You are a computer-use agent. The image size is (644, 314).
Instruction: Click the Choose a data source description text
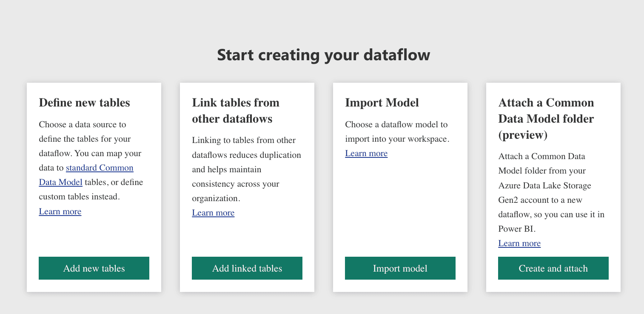(91, 160)
